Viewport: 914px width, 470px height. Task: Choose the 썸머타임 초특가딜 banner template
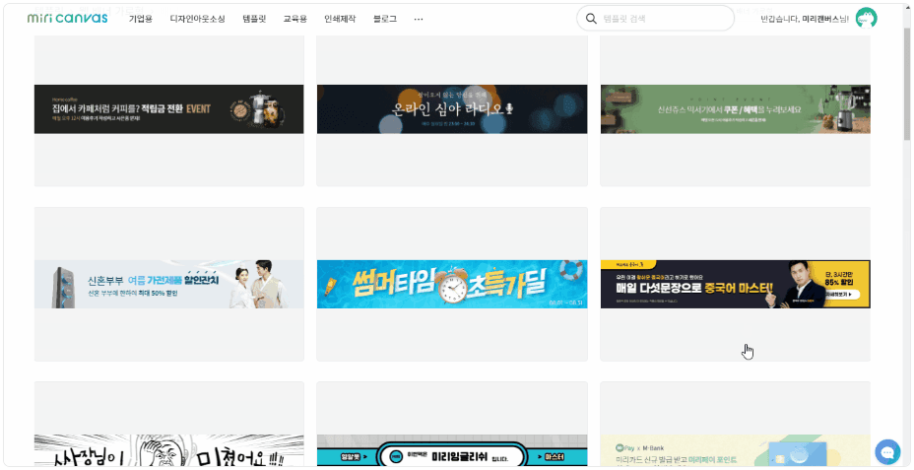451,284
